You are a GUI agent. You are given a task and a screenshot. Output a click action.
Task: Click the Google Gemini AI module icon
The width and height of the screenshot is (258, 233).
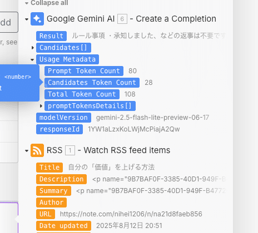click(x=37, y=19)
